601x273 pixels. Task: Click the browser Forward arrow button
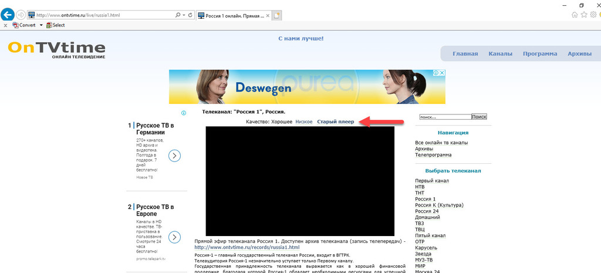(x=21, y=15)
